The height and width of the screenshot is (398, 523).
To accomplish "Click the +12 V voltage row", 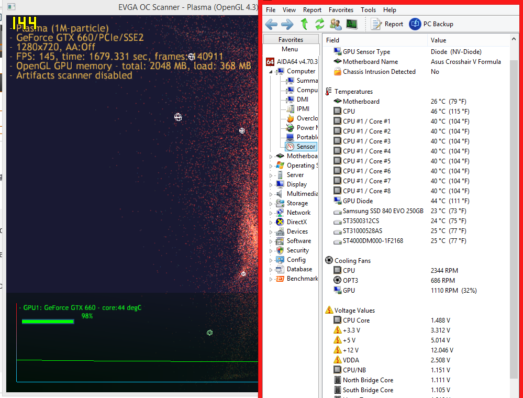I will tap(416, 350).
